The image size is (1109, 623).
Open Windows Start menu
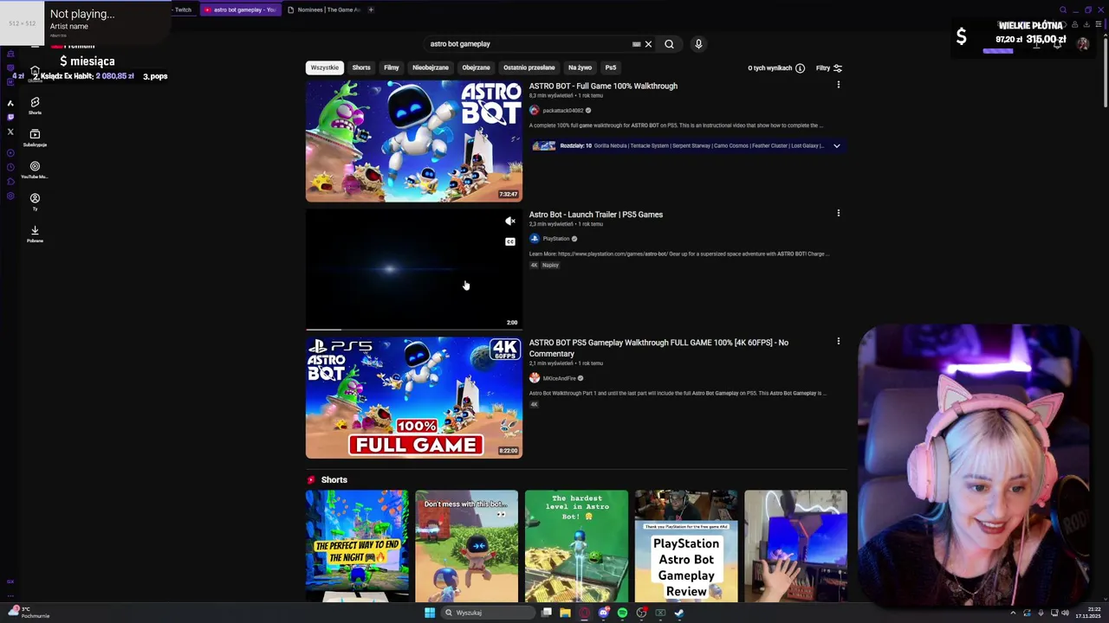point(429,613)
